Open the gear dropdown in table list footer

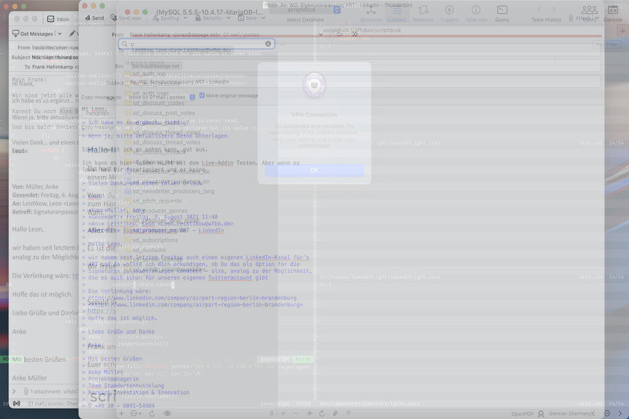(136, 413)
